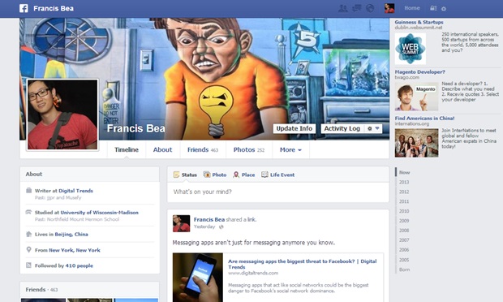Screen dimensions: 503x302
Task: Jump to 2006 on timeline scrubber
Action: [x=404, y=250]
